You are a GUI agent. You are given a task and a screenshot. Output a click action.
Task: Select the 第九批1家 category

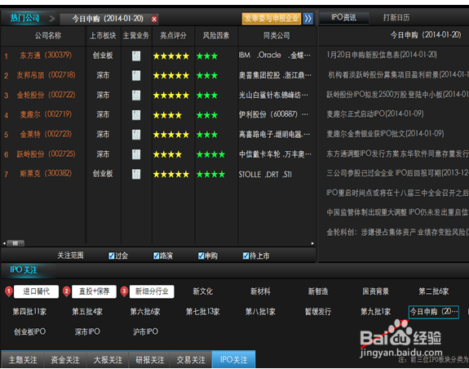pos(376,312)
